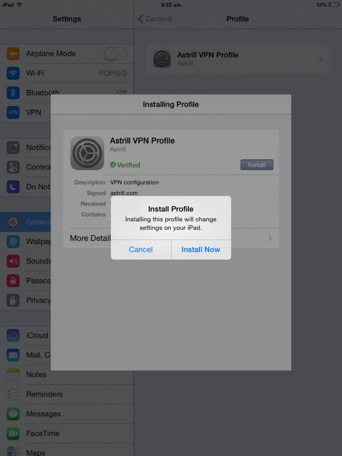The width and height of the screenshot is (342, 456).
Task: Tap Install Now in the alert
Action: click(x=200, y=249)
